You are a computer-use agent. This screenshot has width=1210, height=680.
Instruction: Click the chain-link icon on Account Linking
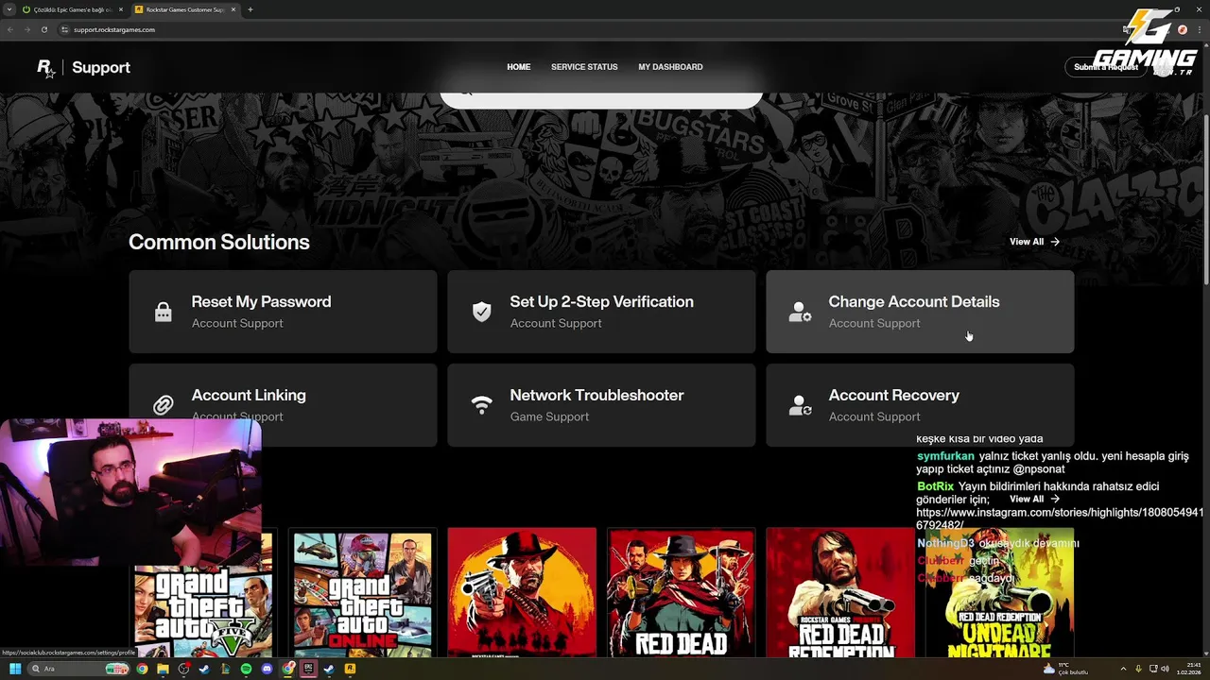(x=164, y=405)
